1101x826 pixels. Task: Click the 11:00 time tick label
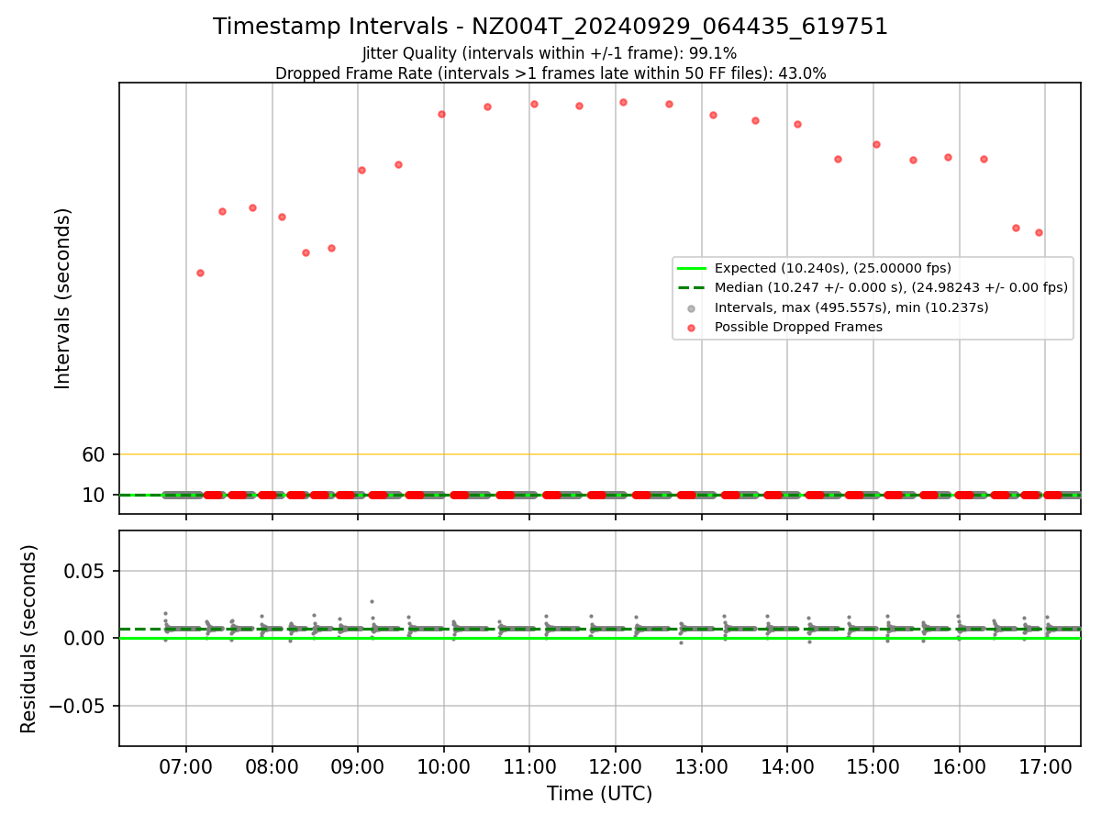coord(529,766)
